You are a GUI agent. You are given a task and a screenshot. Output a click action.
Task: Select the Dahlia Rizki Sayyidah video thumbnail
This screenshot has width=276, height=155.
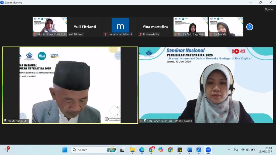191,27
